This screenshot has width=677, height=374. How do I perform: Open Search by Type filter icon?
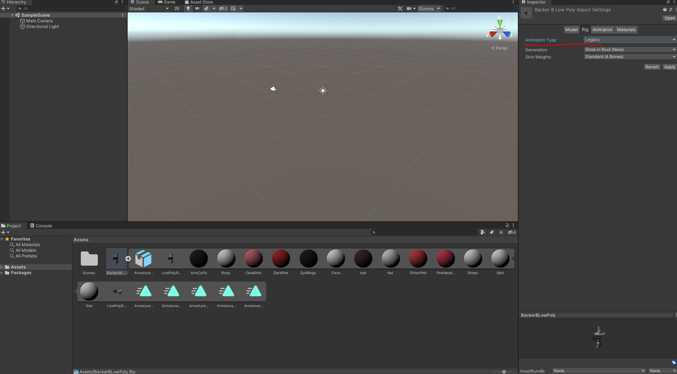(x=482, y=232)
